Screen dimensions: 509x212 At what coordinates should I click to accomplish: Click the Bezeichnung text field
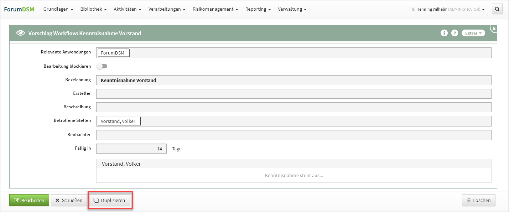click(294, 80)
